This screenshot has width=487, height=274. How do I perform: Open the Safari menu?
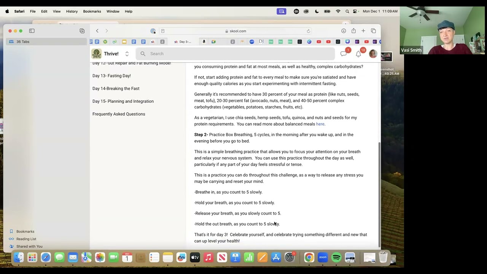pos(19,11)
